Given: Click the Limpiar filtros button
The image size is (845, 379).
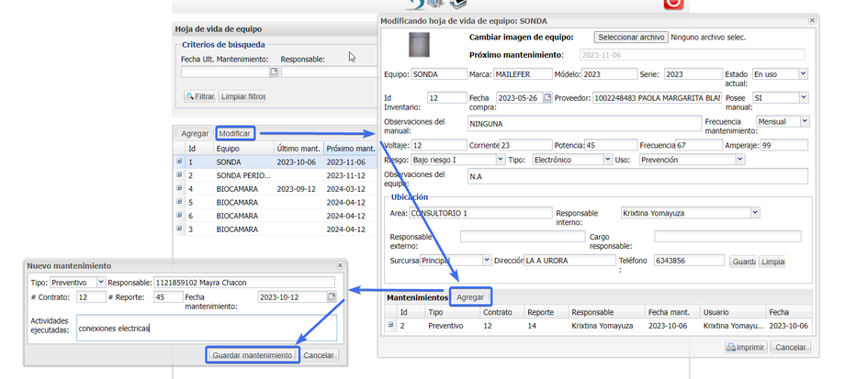Looking at the screenshot, I should 243,95.
